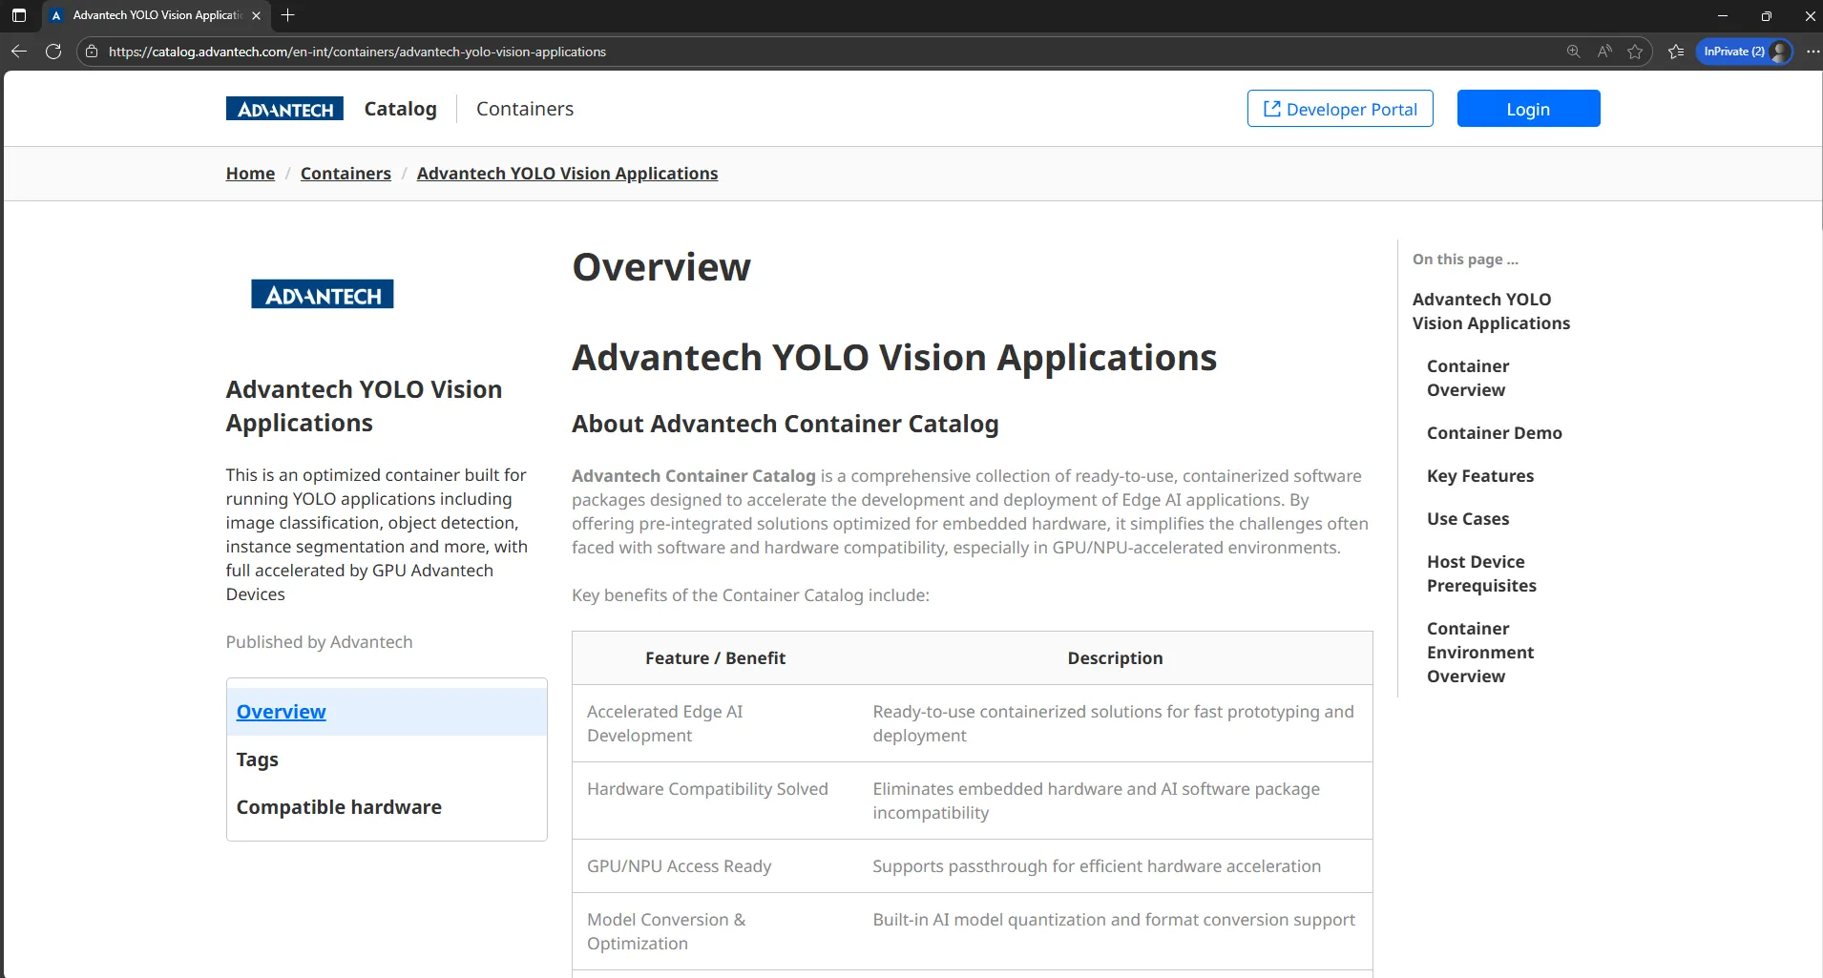Click the browser back arrow
This screenshot has width=1823, height=978.
(19, 52)
